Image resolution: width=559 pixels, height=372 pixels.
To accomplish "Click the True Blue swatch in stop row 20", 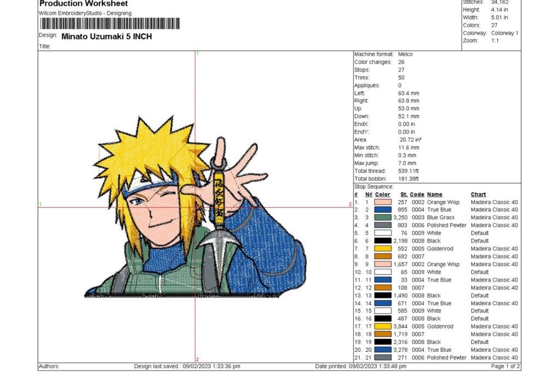I will [x=383, y=350].
